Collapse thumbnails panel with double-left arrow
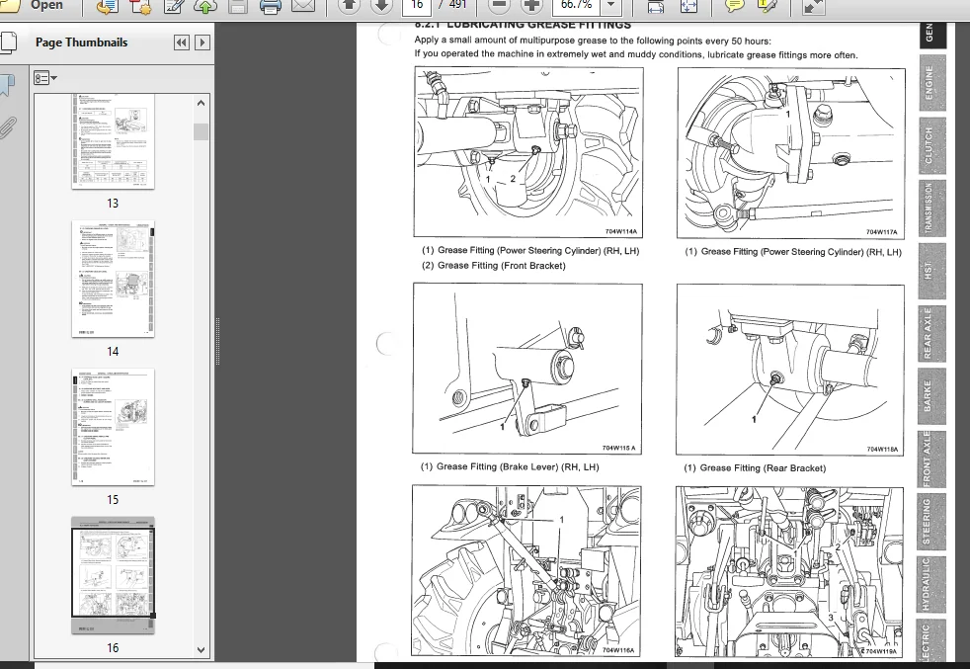 coord(181,42)
